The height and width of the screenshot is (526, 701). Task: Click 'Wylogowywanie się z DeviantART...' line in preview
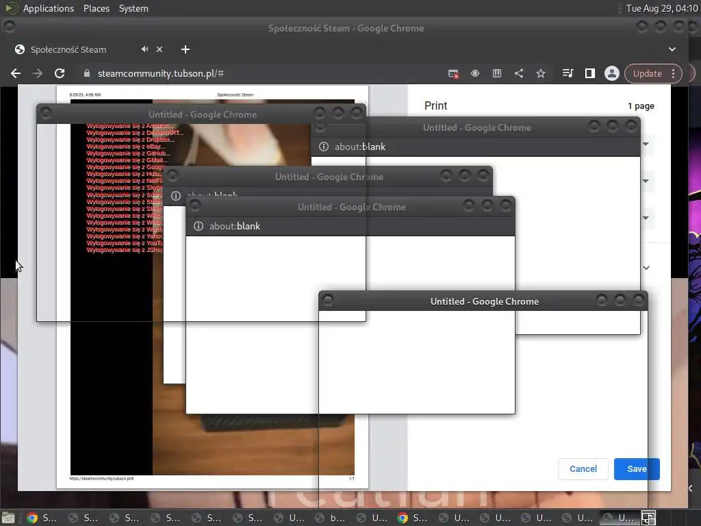tap(135, 133)
